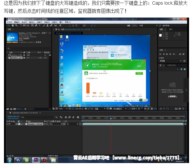Select the Clone Stamp tool
Image resolution: width=196 pixels, height=164 pixels.
click(48, 26)
